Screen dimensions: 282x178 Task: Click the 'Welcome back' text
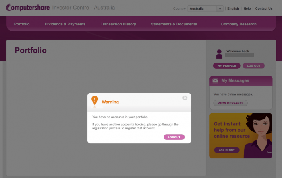pyautogui.click(x=238, y=51)
